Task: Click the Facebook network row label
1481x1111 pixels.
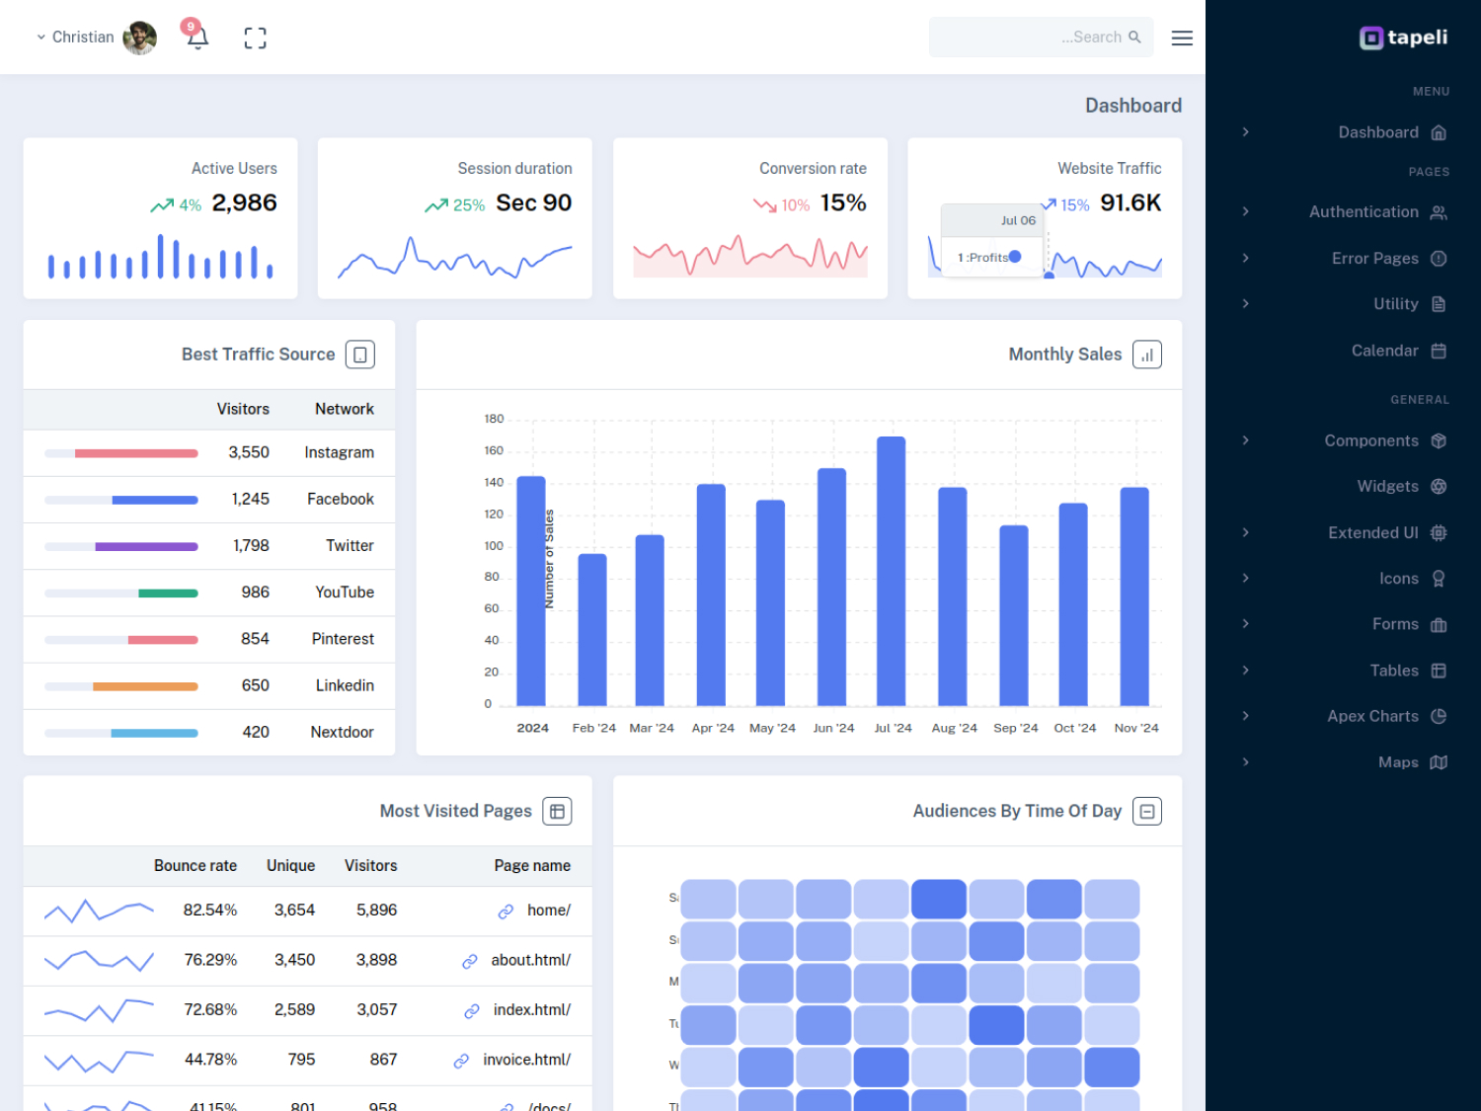Action: (x=341, y=500)
